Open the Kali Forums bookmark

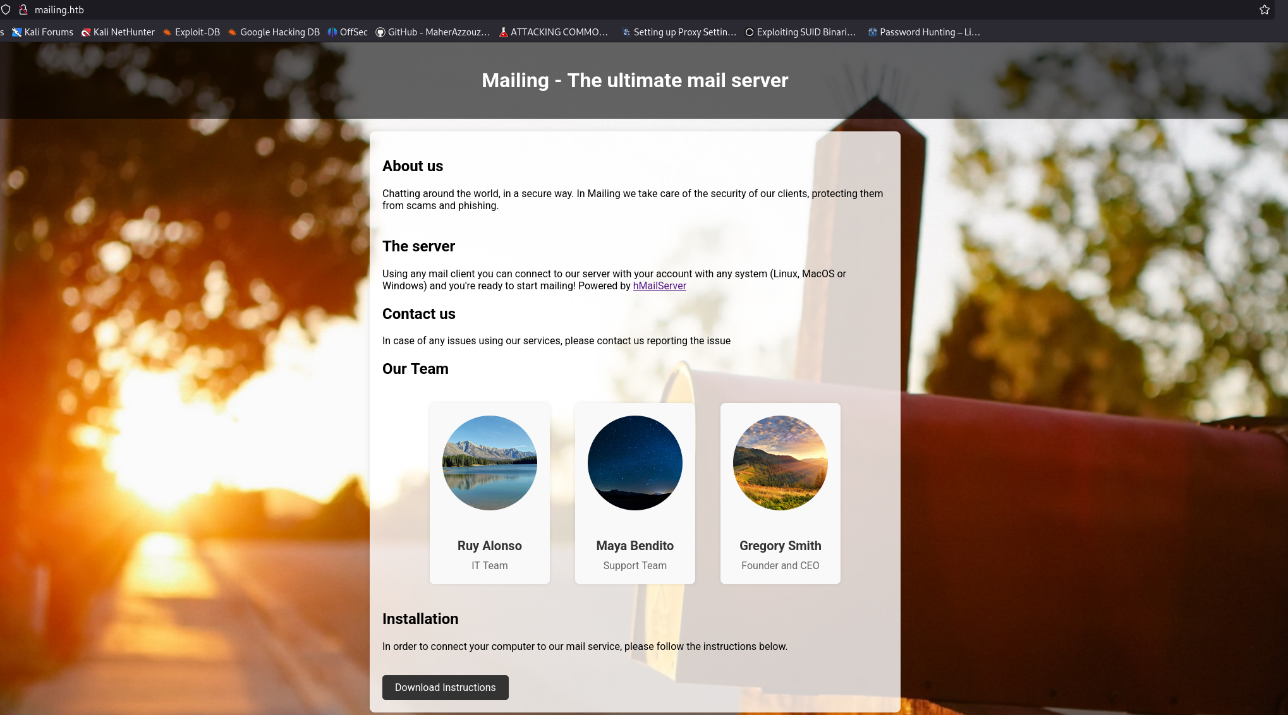click(43, 32)
